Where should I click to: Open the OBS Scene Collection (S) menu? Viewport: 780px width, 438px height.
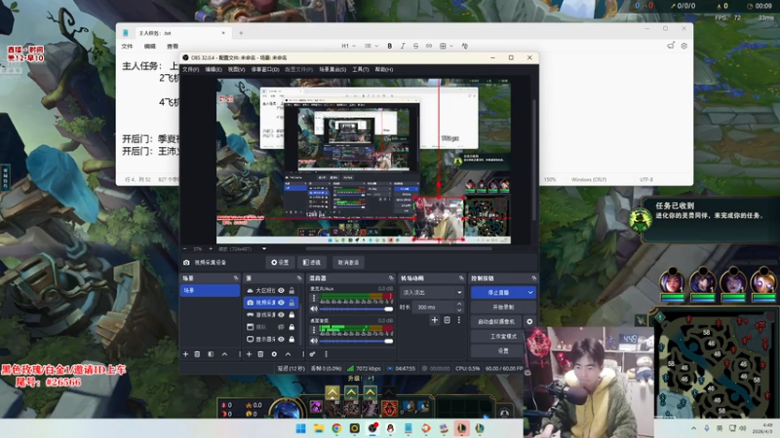coord(332,69)
